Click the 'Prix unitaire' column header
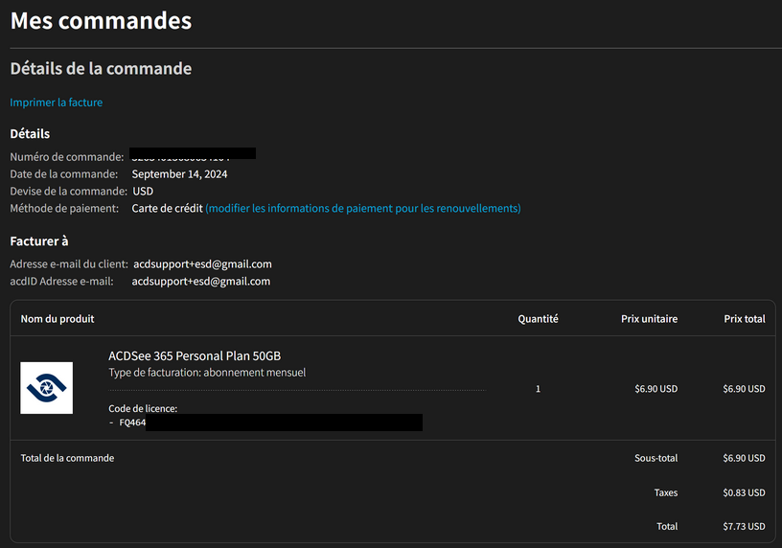Viewport: 782px width, 548px height. click(650, 319)
